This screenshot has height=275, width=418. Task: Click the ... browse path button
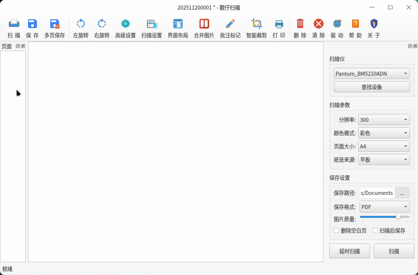(x=402, y=193)
